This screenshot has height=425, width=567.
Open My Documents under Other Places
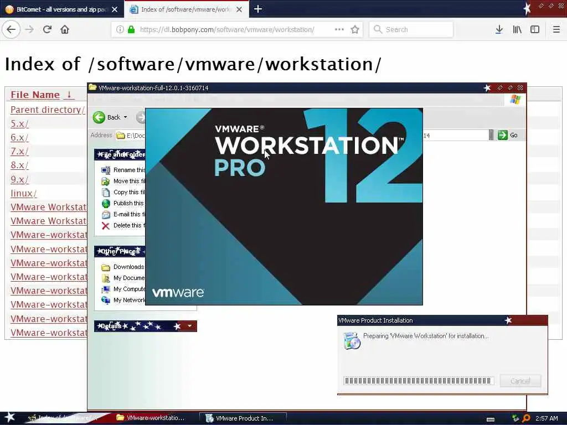(123, 278)
